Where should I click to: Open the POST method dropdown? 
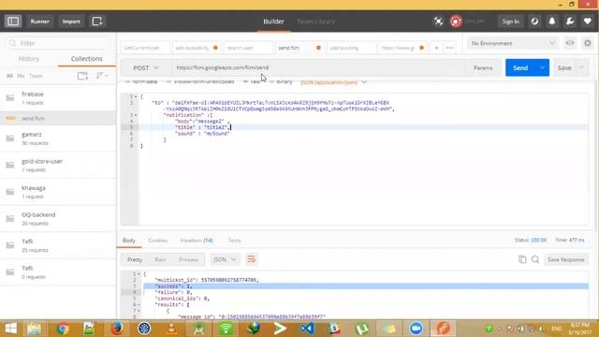tap(146, 67)
